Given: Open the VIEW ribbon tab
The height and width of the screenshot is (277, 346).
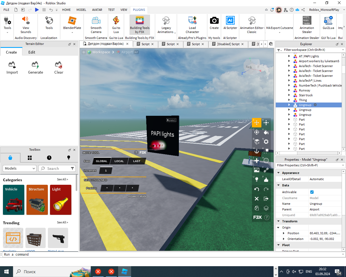Looking at the screenshot, I should [x=124, y=10].
